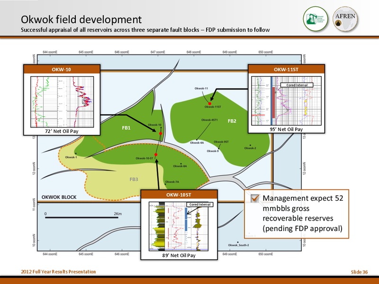The width and height of the screenshot is (379, 284).
Task: Click the red Okwok-10 well marker
Action: pos(161,133)
